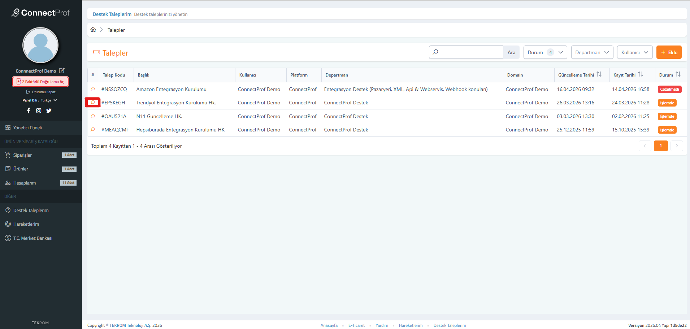
Task: Click the 2 Faktörlü Doğrulama Aç button
Action: 40,82
